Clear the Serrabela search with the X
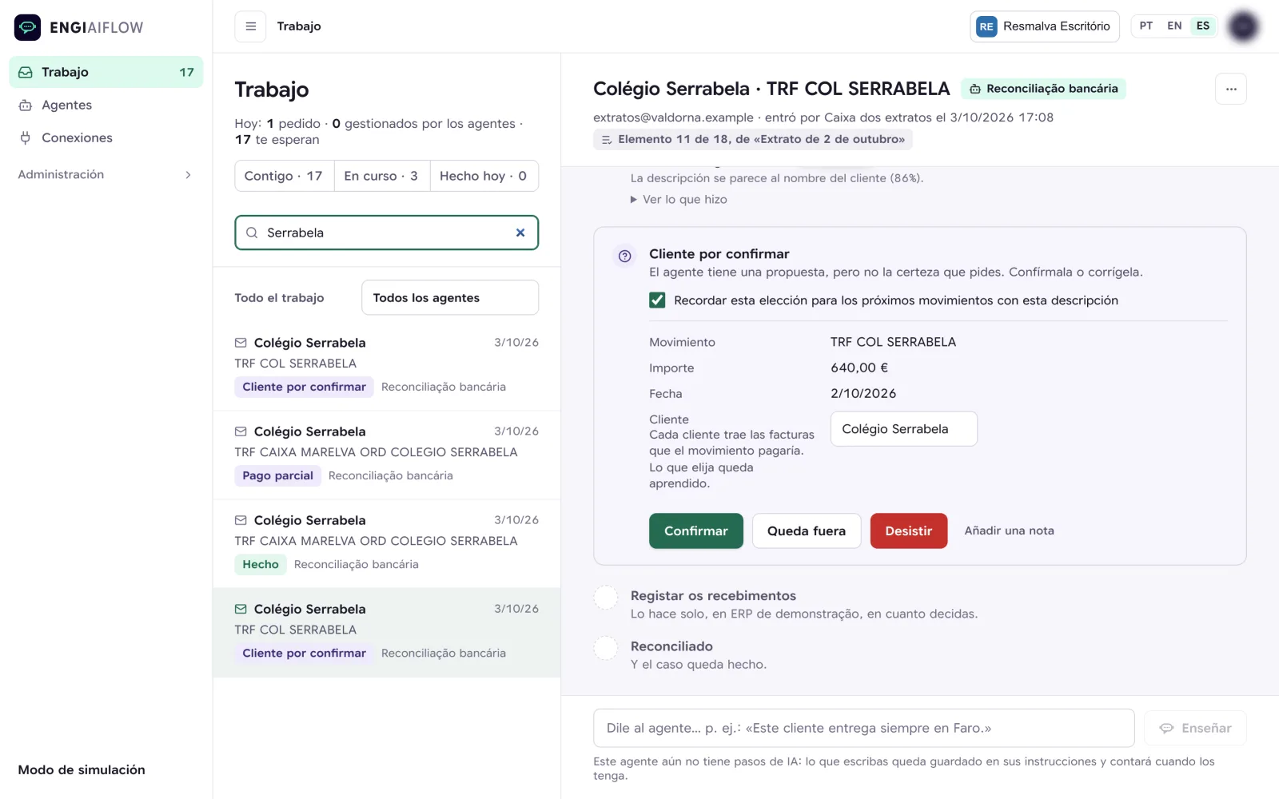 click(x=520, y=233)
